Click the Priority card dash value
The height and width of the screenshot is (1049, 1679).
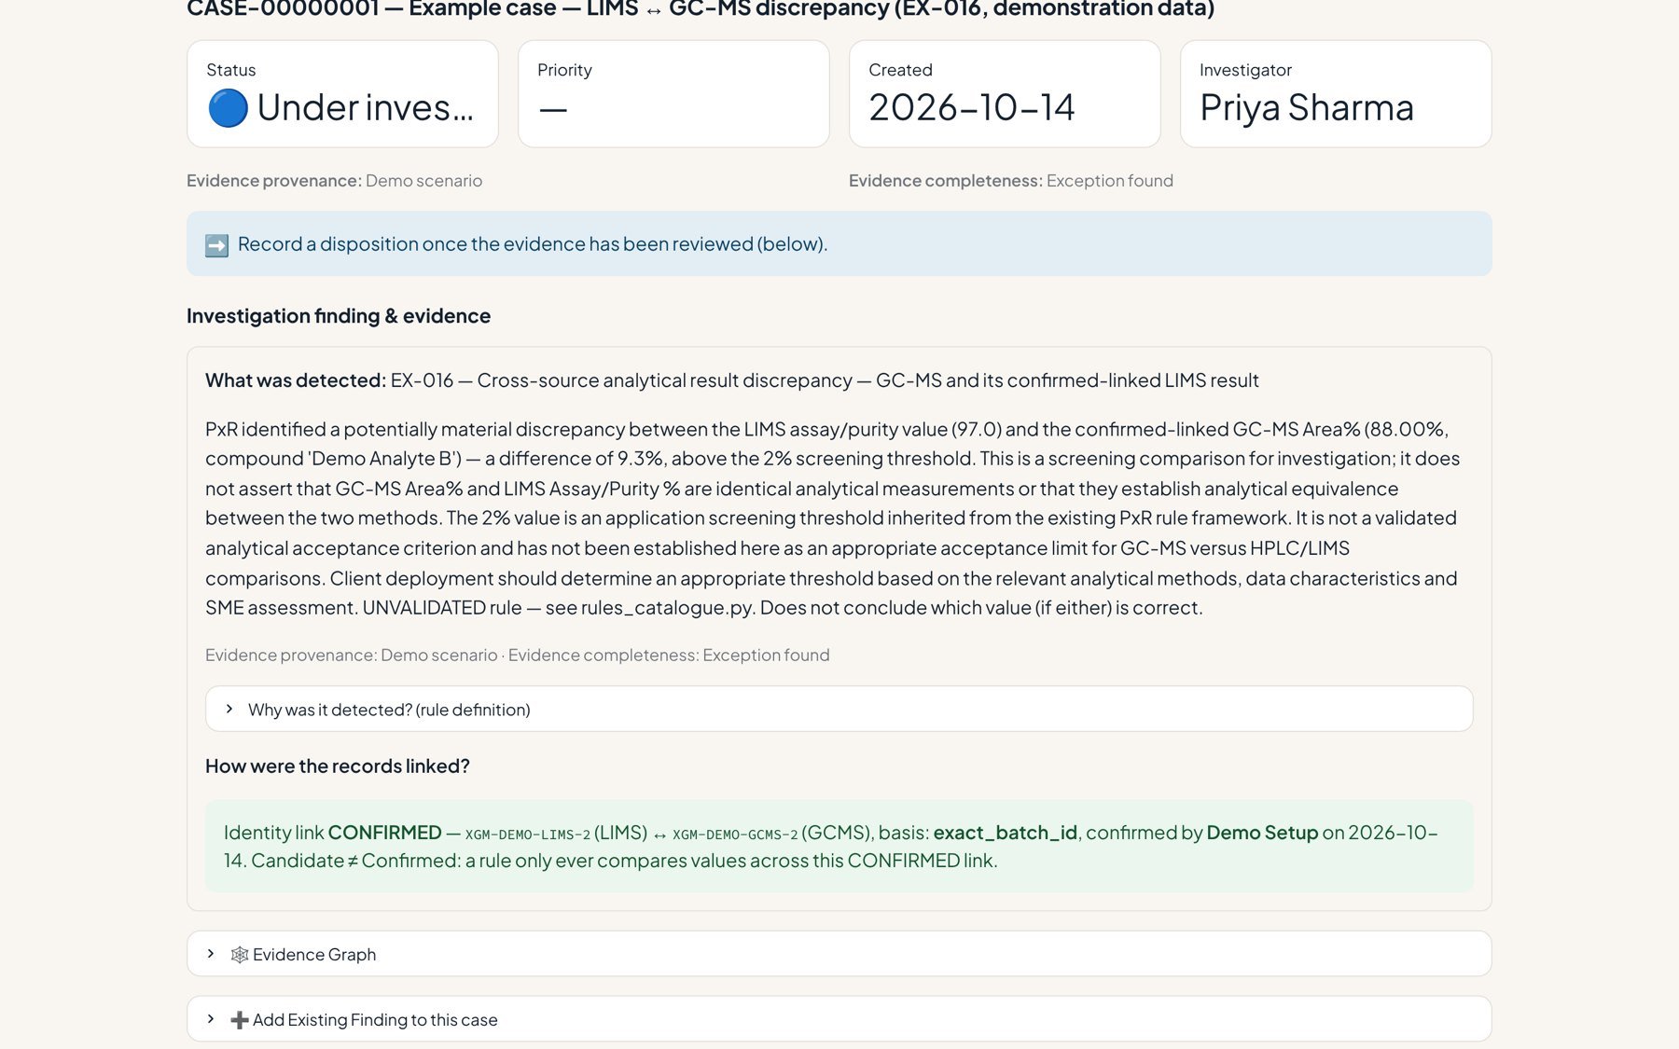click(x=553, y=110)
